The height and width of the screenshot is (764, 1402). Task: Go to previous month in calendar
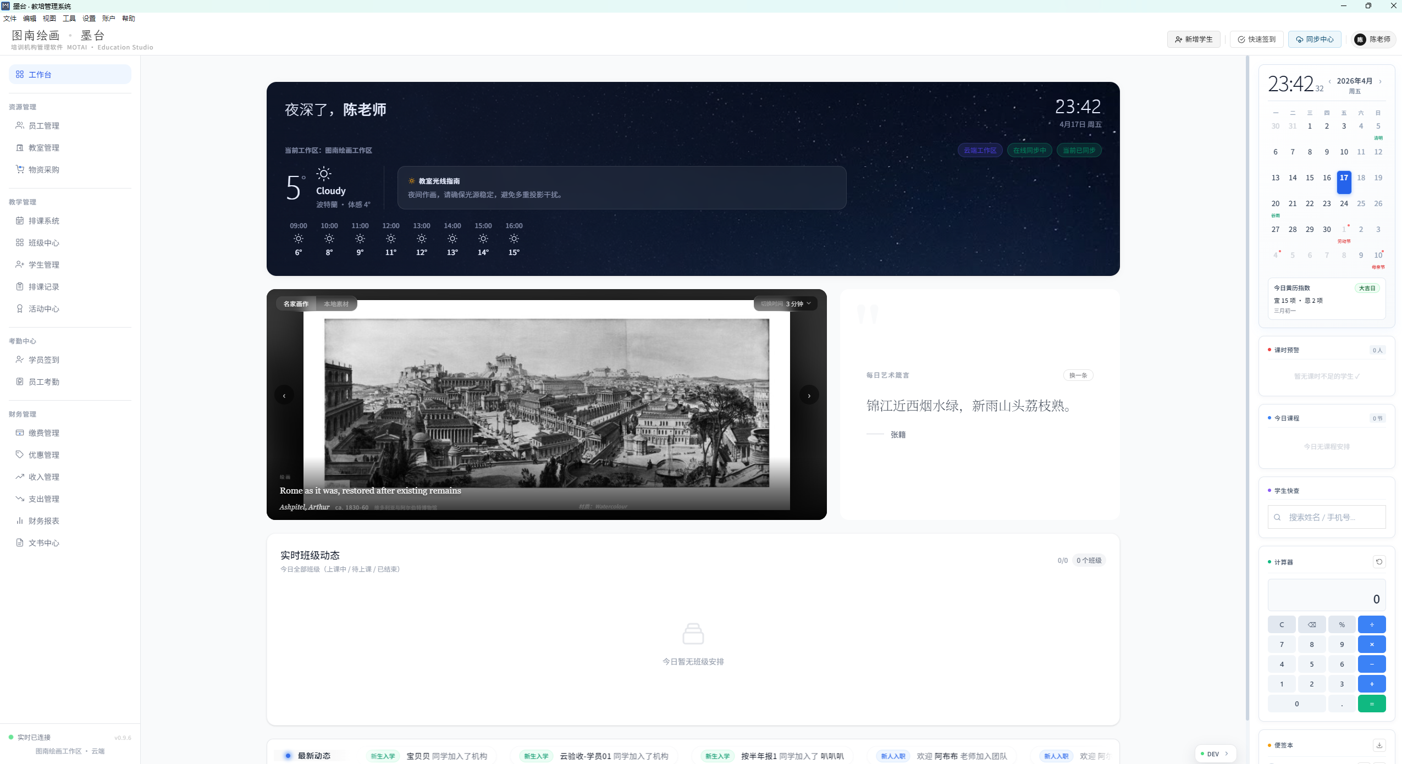1329,81
